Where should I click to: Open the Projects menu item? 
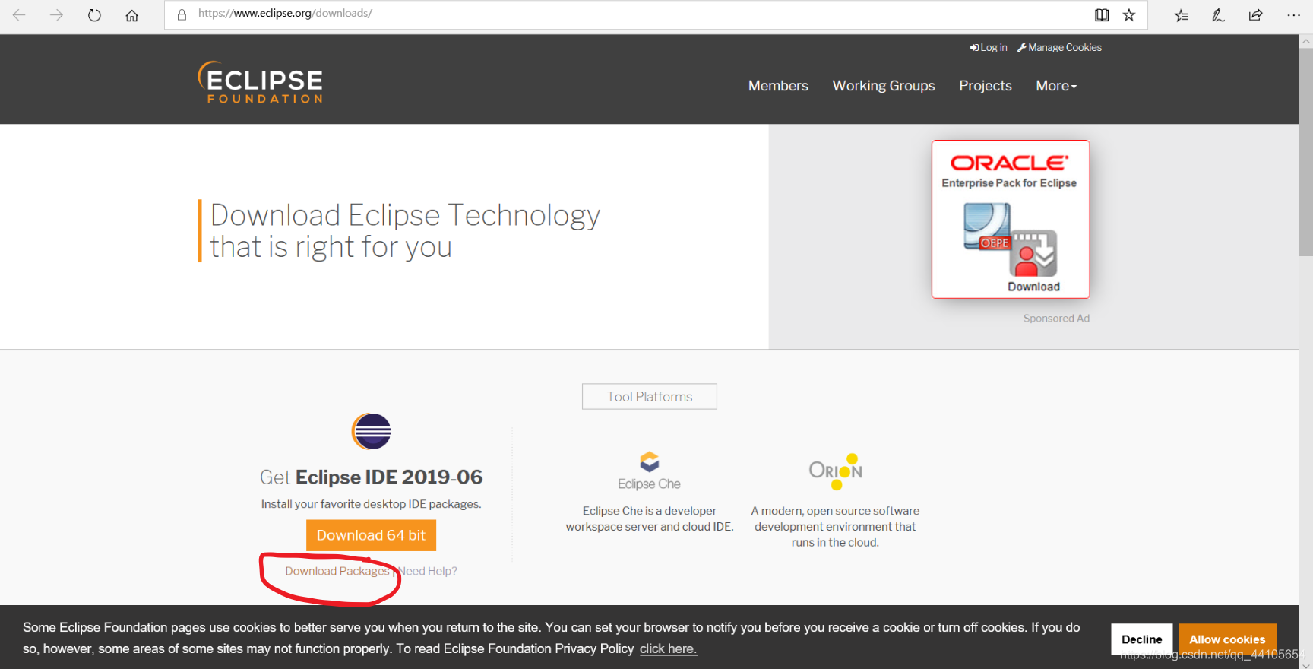pyautogui.click(x=985, y=86)
